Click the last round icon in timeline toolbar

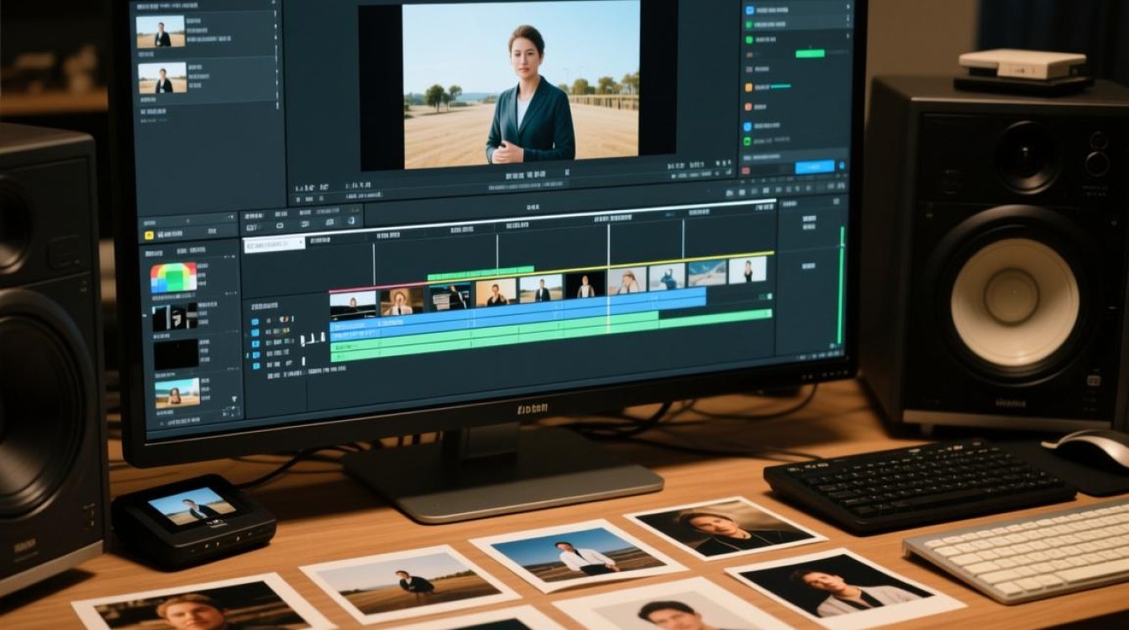point(351,221)
